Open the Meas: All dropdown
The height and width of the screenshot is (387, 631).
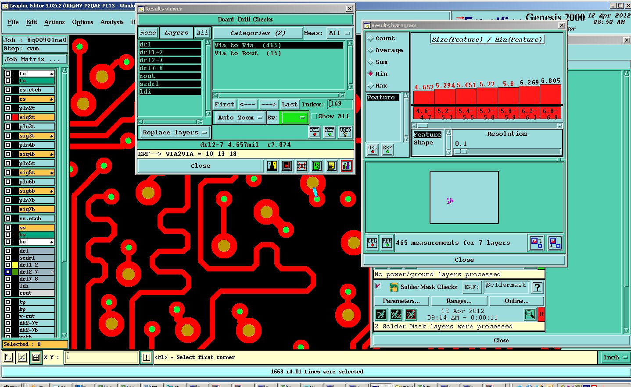pyautogui.click(x=340, y=33)
